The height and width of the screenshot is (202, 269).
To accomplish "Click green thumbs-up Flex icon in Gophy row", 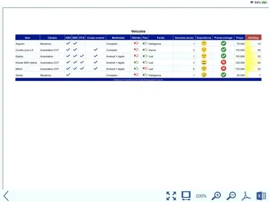I will tap(145, 56).
